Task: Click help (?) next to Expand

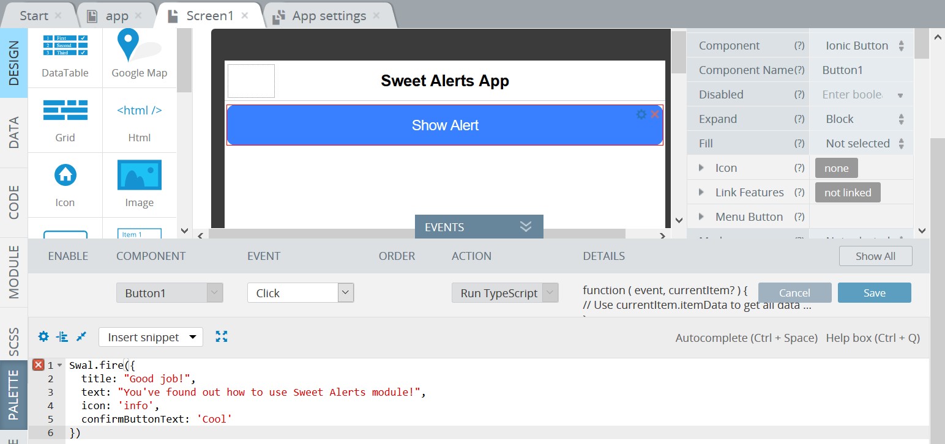Action: pyautogui.click(x=799, y=119)
